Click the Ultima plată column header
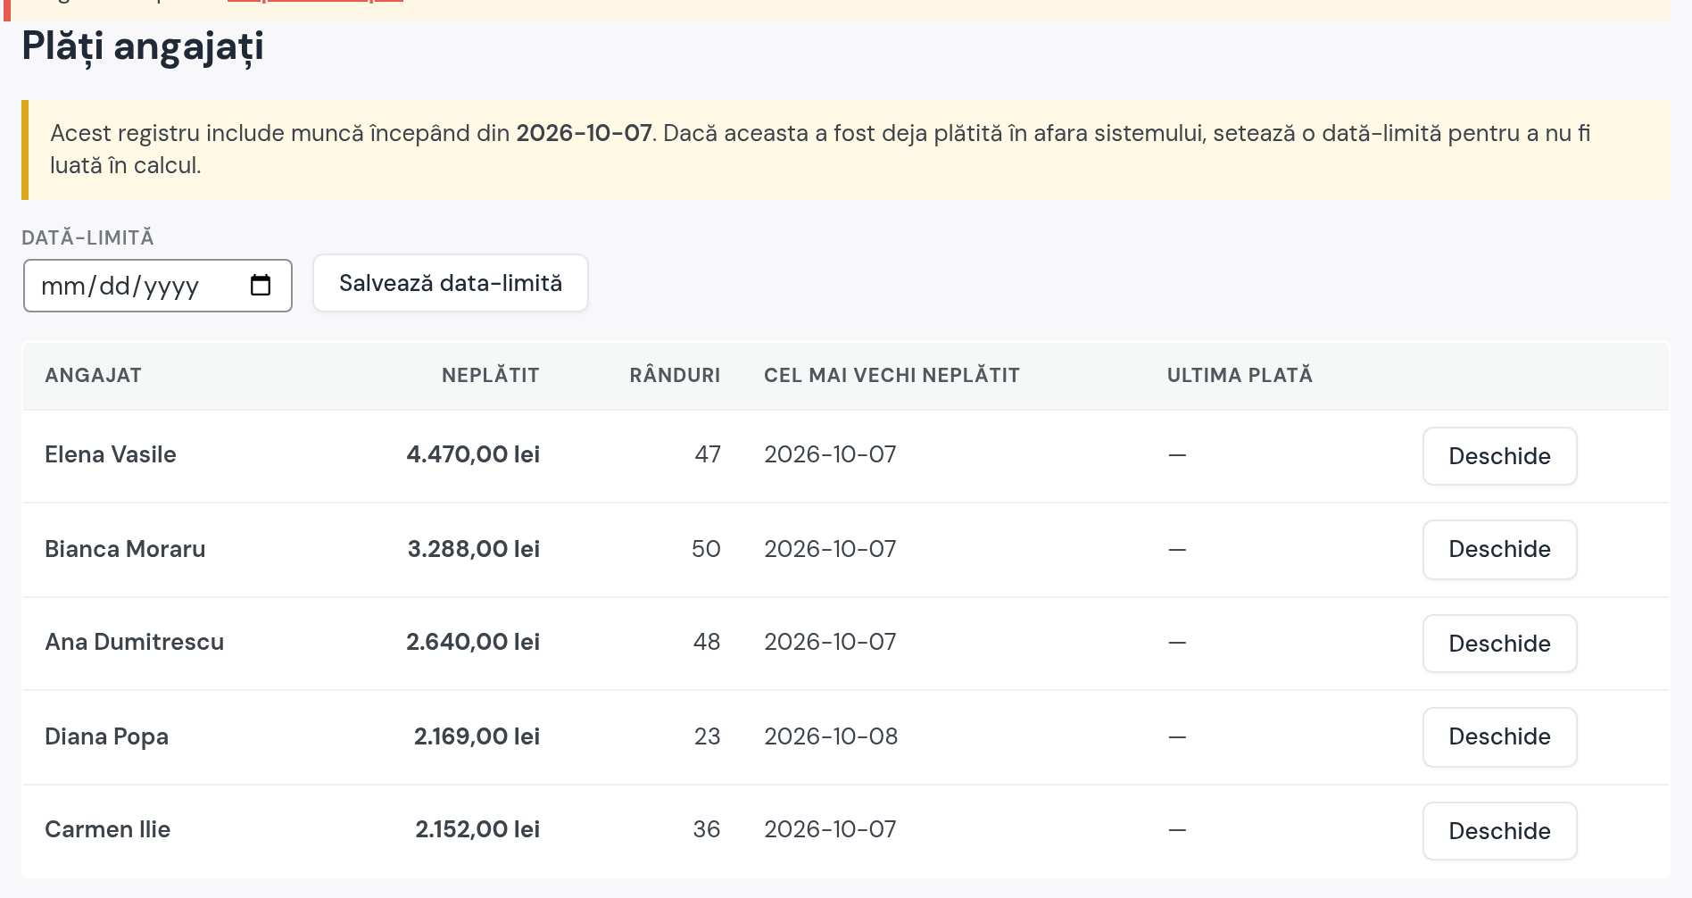 point(1240,375)
